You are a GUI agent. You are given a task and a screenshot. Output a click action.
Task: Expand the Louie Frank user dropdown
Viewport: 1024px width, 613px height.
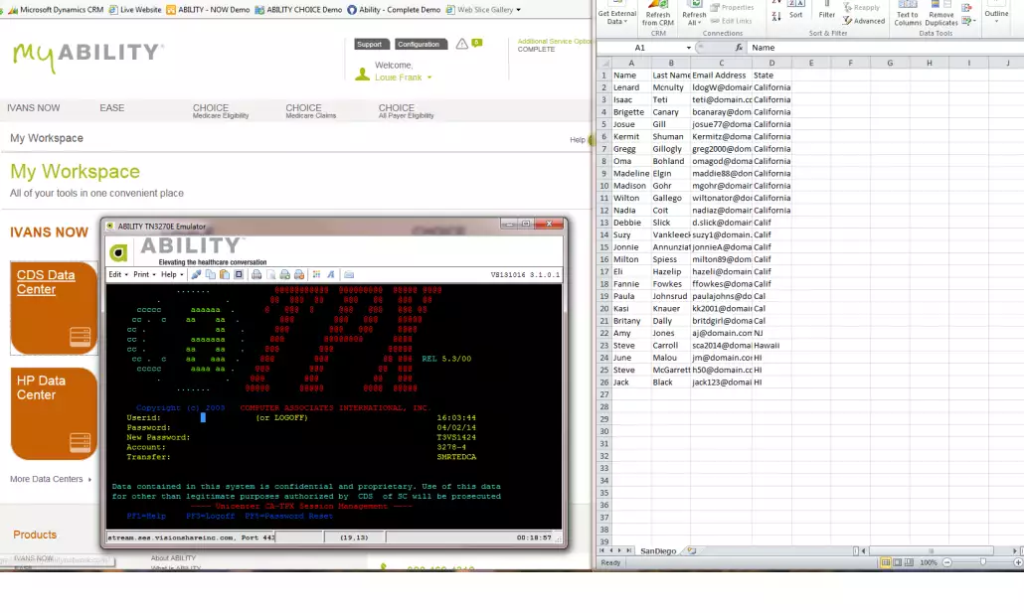point(429,77)
